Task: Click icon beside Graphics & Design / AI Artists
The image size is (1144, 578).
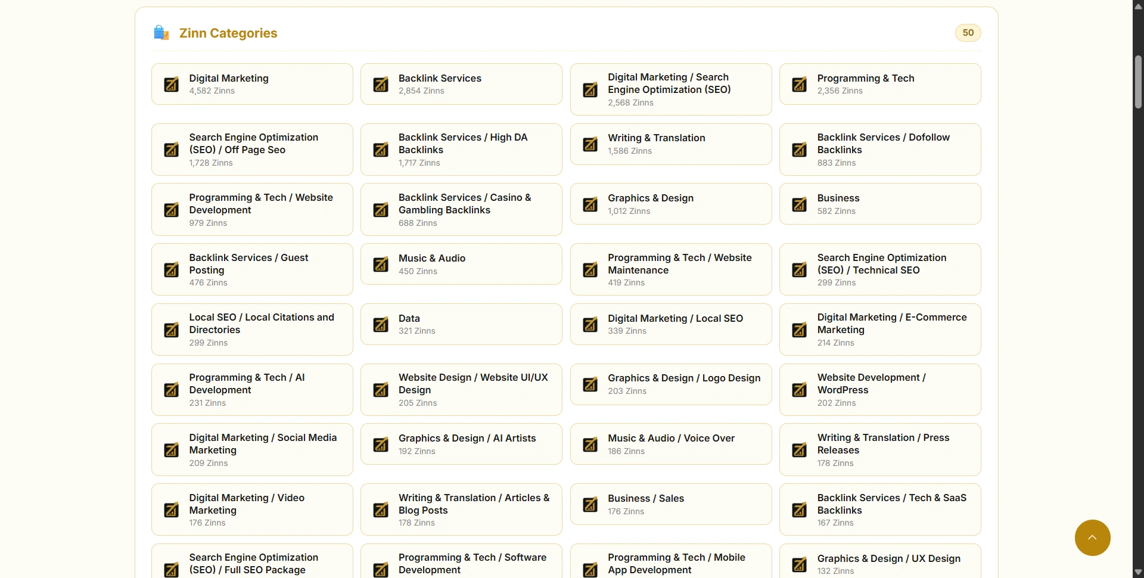Action: pos(381,445)
